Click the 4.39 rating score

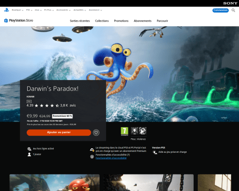pyautogui.click(x=30, y=106)
